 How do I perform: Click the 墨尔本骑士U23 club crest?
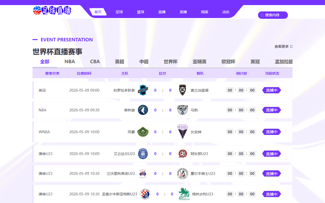pos(183,174)
